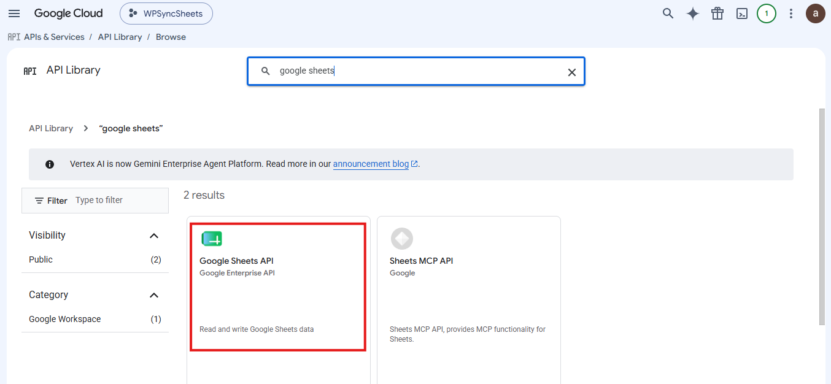Click API Library in the results breadcrumb
Image resolution: width=831 pixels, height=384 pixels.
point(51,128)
